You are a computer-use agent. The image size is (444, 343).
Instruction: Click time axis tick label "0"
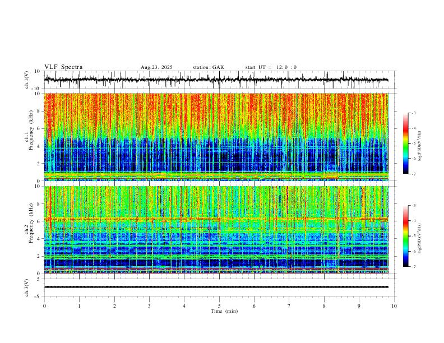click(44, 306)
